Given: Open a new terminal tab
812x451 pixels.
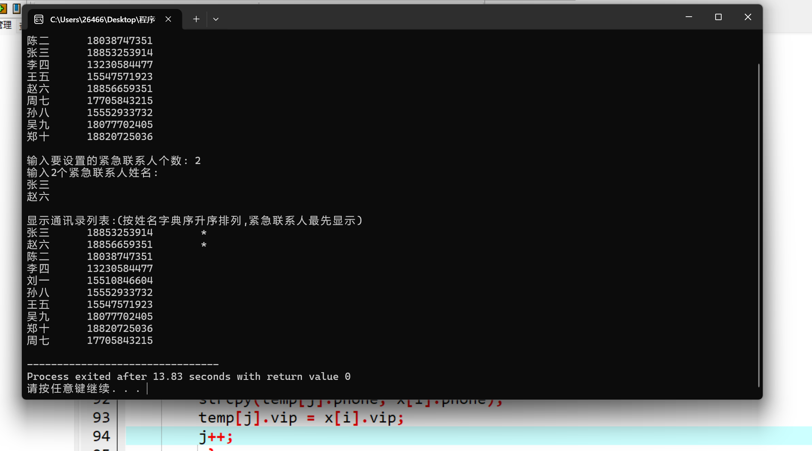Looking at the screenshot, I should point(196,19).
